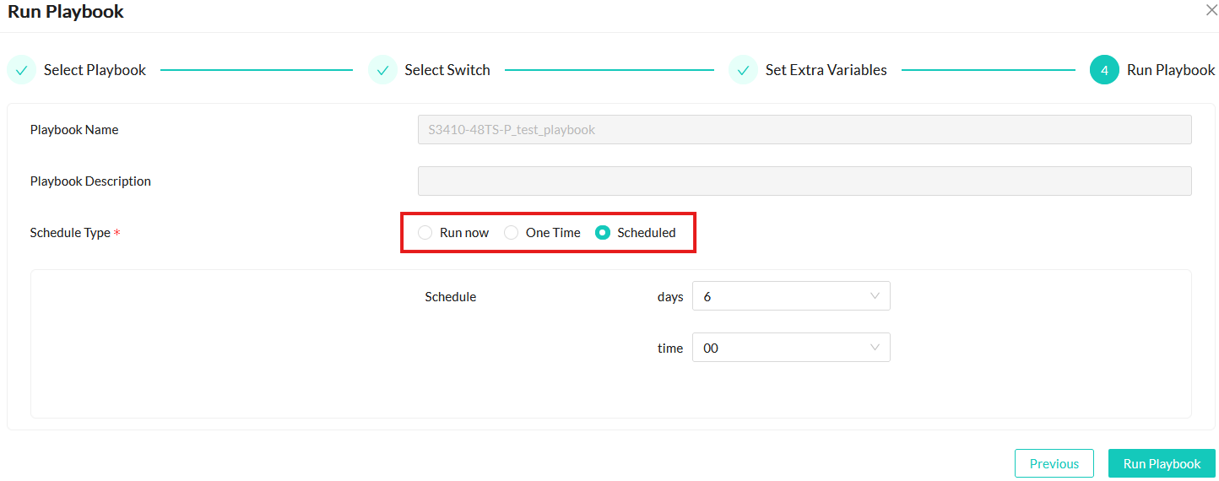Click the Previous button
The height and width of the screenshot is (481, 1219).
point(1054,463)
